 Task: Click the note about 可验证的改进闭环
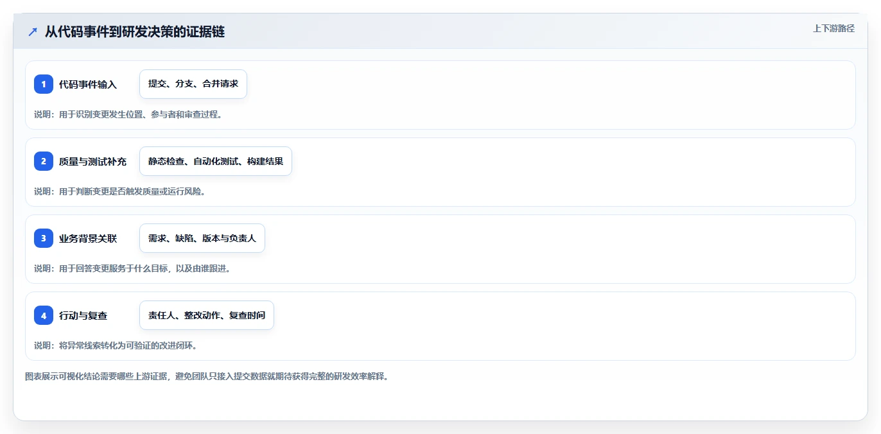[115, 345]
